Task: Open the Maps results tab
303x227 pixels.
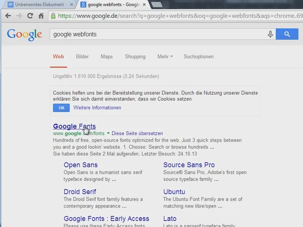Action: pyautogui.click(x=107, y=56)
